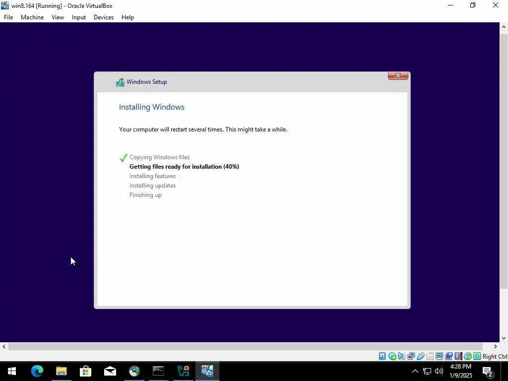Open the notification center with 2 alerts
The height and width of the screenshot is (381, 508).
coord(488,372)
